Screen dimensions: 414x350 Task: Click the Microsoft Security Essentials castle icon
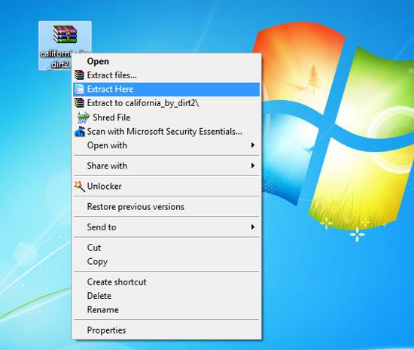click(80, 132)
